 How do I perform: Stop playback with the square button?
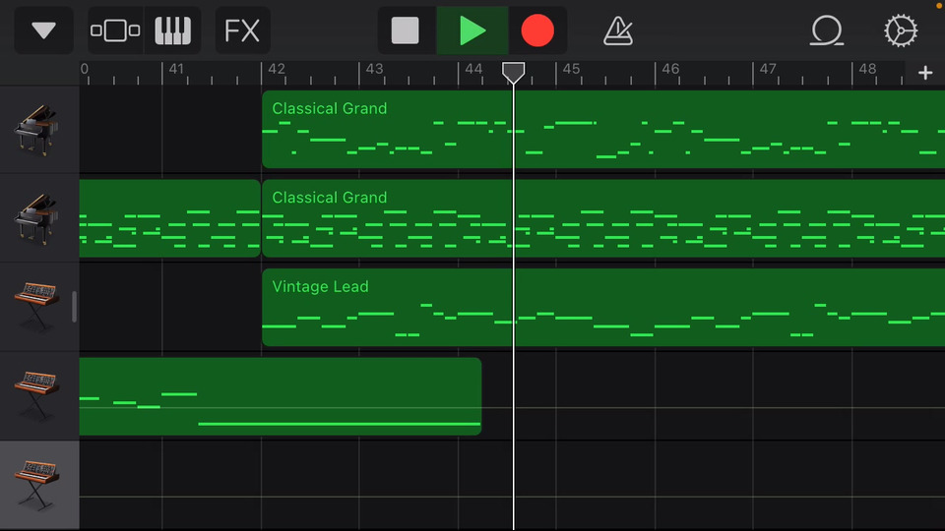click(x=405, y=30)
